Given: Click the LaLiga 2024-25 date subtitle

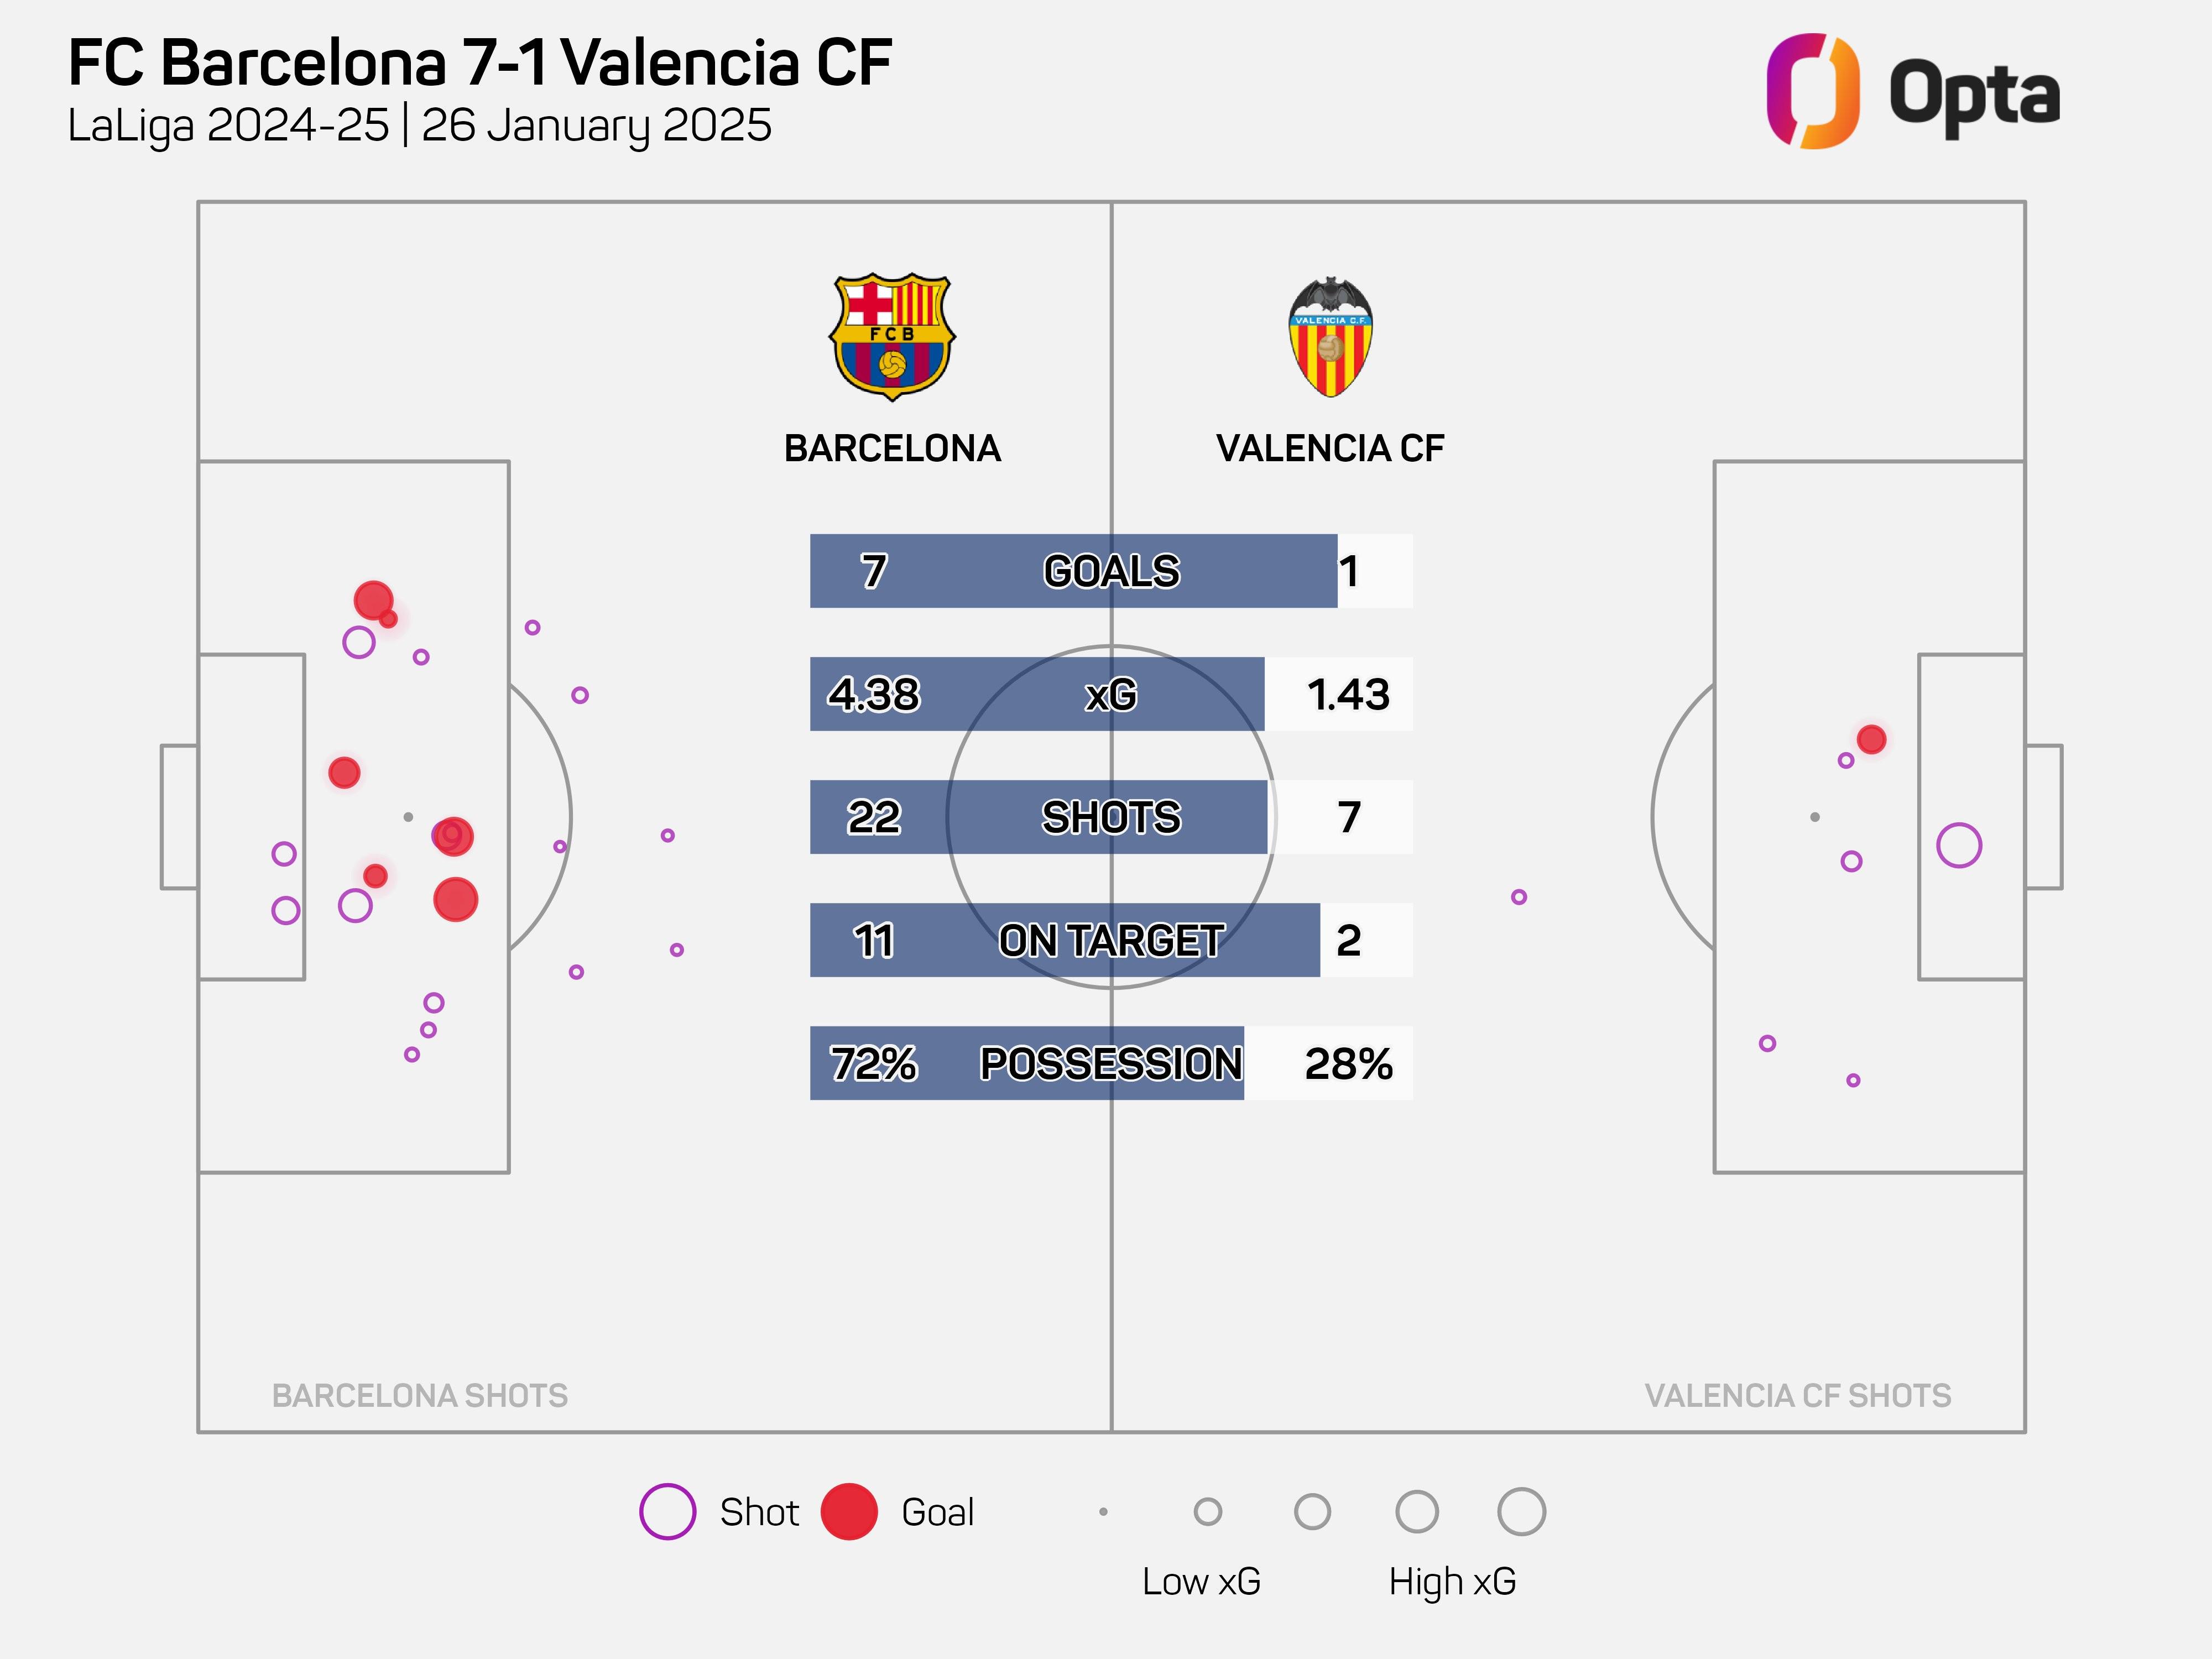Looking at the screenshot, I should [420, 126].
